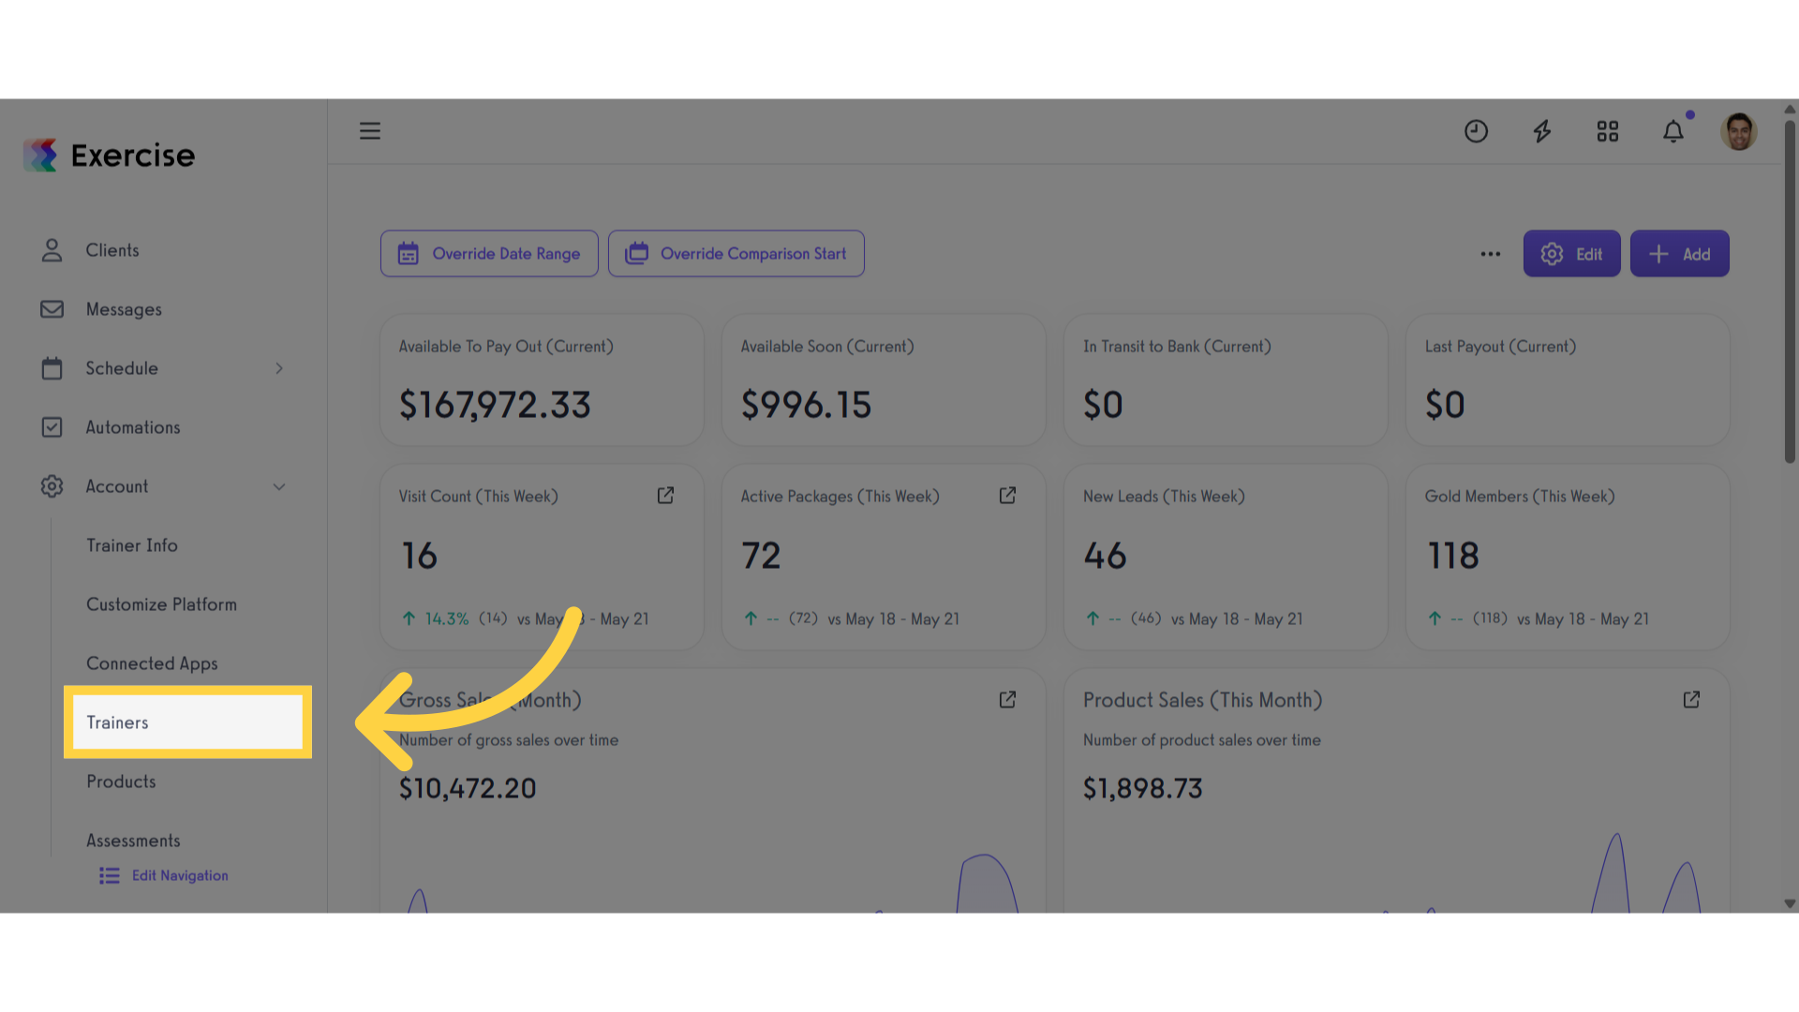The width and height of the screenshot is (1799, 1012).
Task: Open the hamburger menu icon
Action: coord(370,131)
